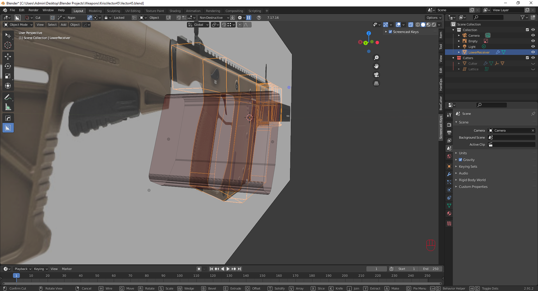Click the pan hand viewport icon
Viewport: 538px width, 291px height.
[x=376, y=66]
